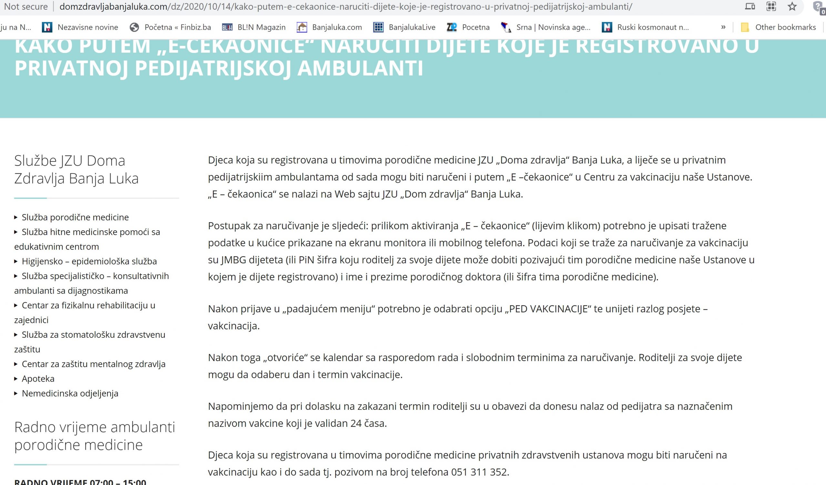Click the arrow bullet before Nemedicinska odjeljenja

[16, 394]
